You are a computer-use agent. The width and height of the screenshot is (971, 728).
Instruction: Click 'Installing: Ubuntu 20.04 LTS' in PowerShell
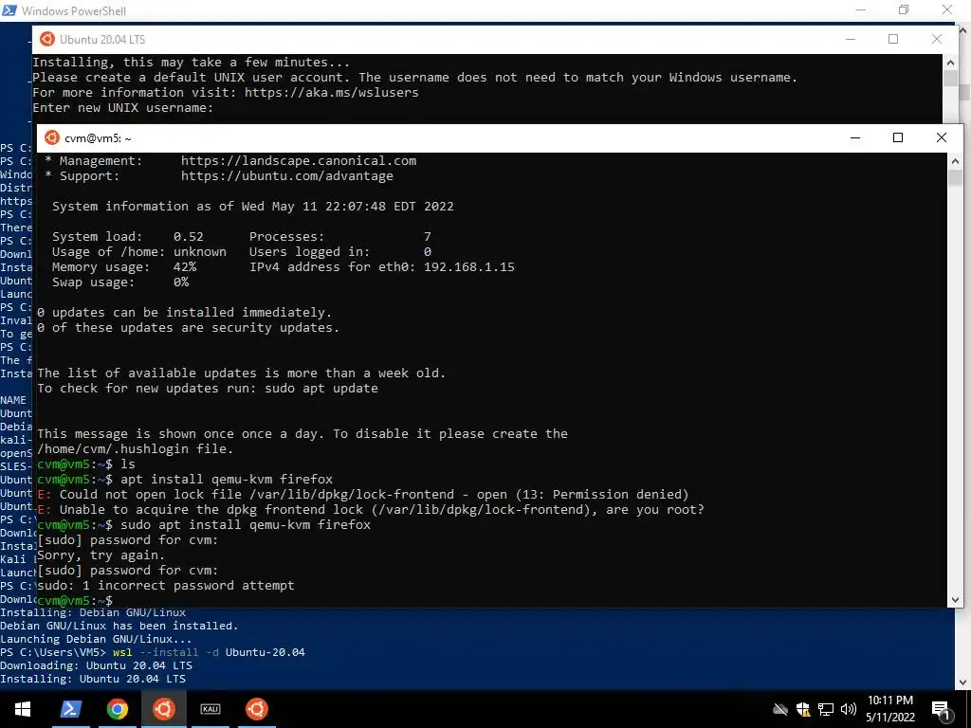click(93, 679)
